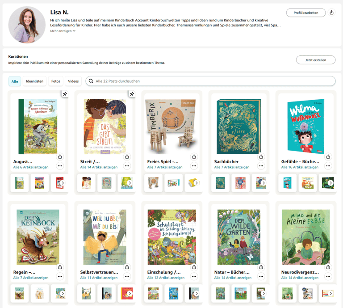
Task: Open Alle 6 Artikel anzeigen link
Action: [31, 167]
